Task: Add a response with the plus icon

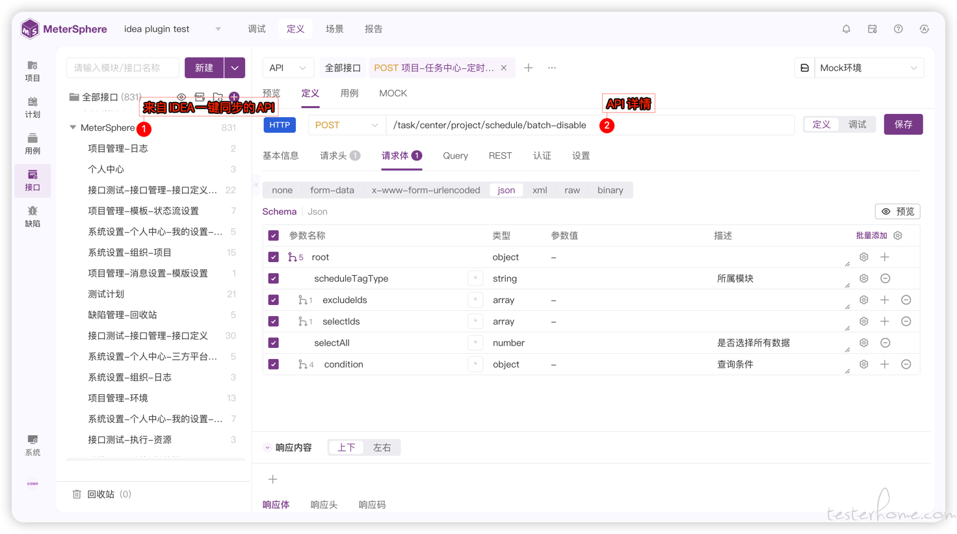Action: tap(273, 479)
